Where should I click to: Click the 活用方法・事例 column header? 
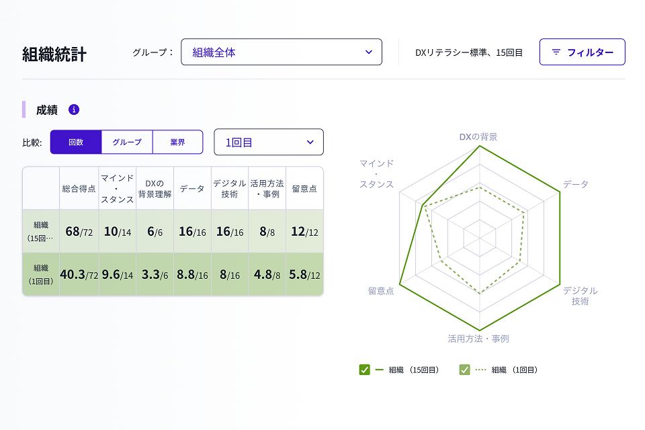[x=267, y=188]
